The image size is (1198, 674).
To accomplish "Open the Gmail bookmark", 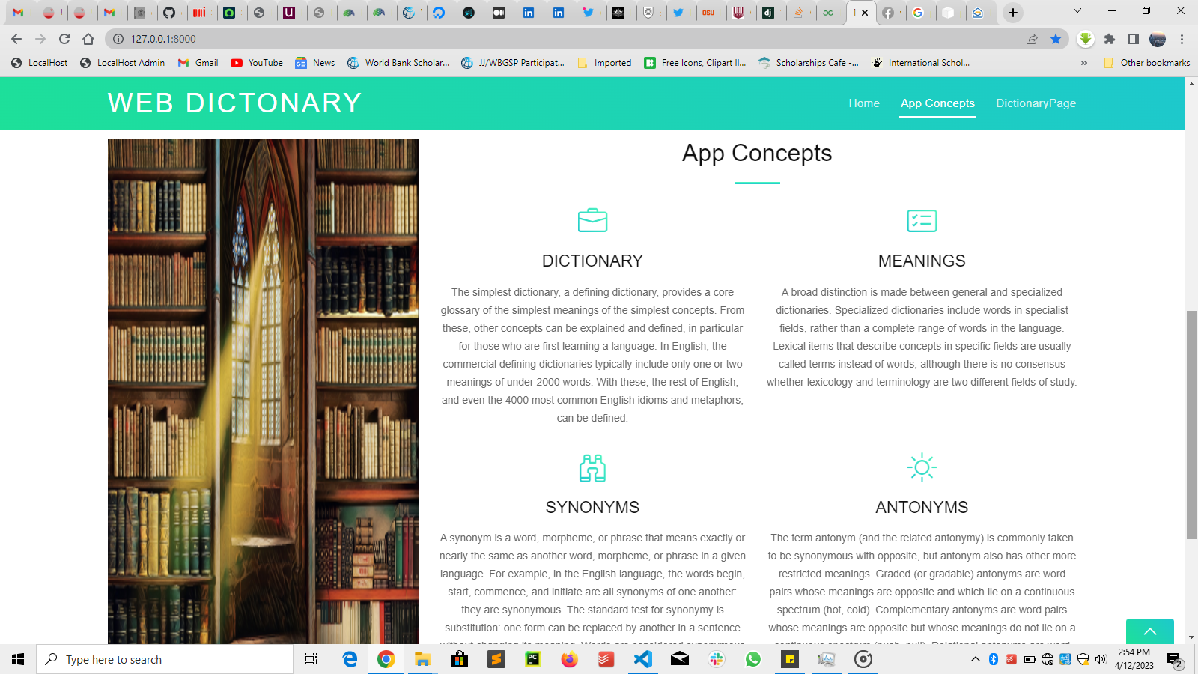I will (198, 63).
